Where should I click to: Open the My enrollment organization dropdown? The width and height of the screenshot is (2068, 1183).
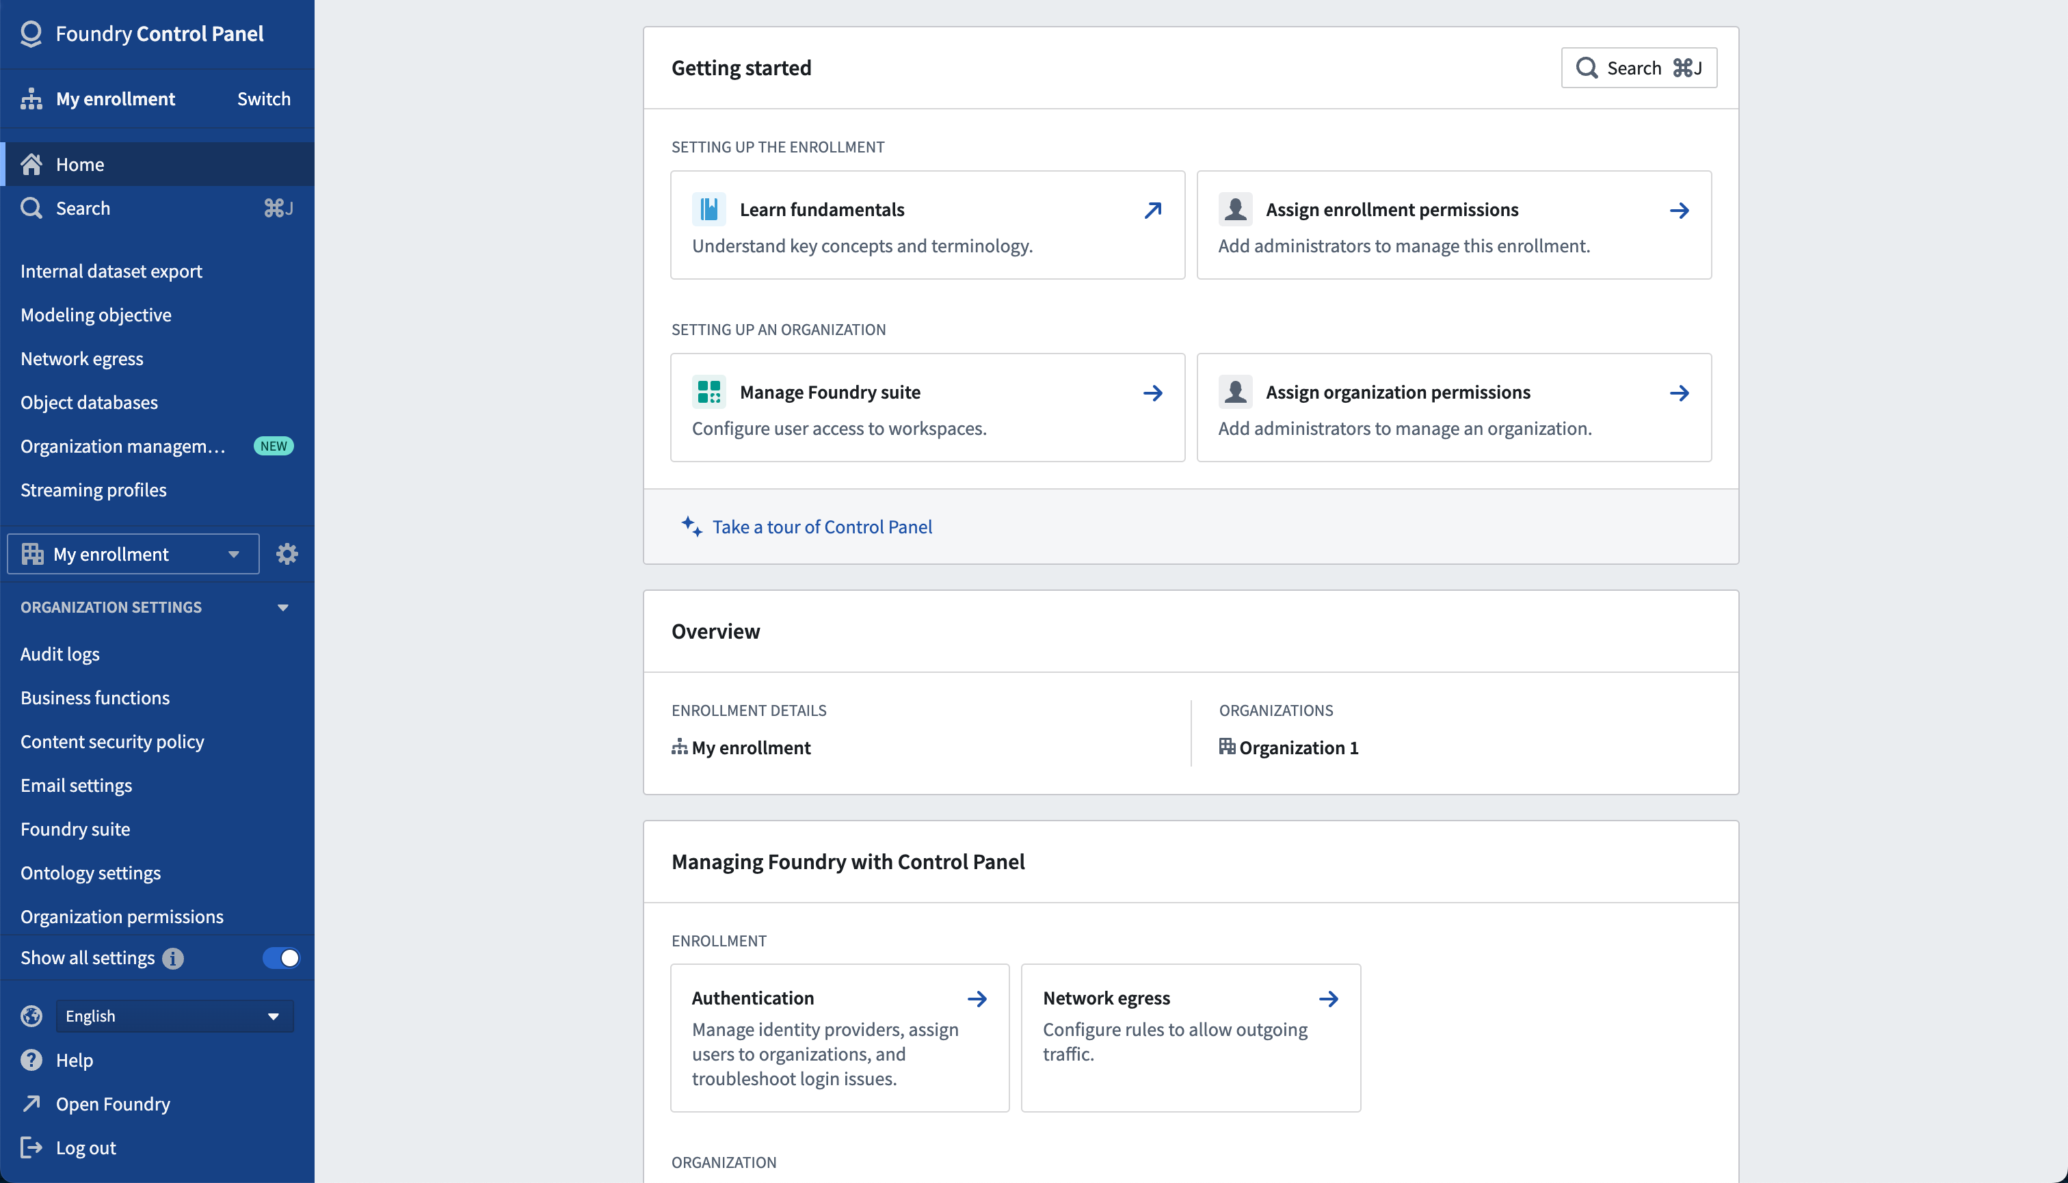coord(133,554)
